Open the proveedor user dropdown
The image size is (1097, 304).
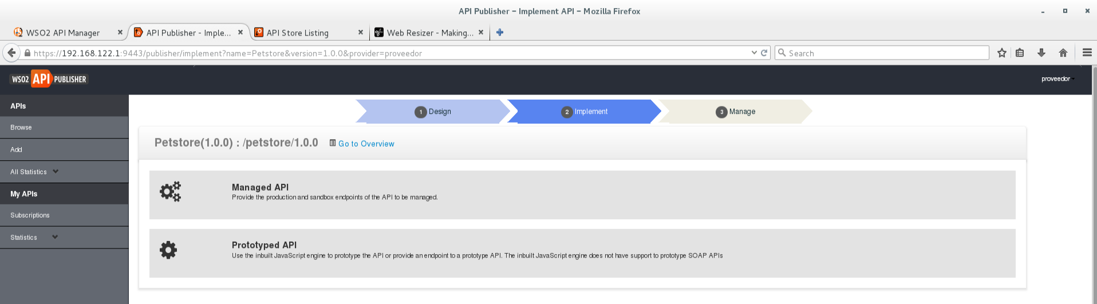pyautogui.click(x=1057, y=79)
